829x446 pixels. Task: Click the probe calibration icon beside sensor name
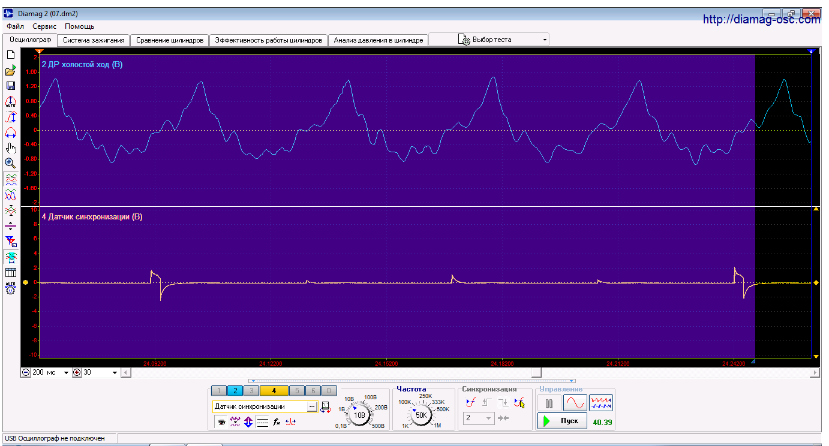click(326, 407)
